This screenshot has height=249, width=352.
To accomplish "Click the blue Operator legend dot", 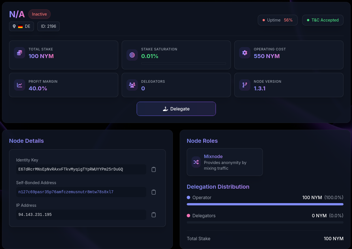I will coord(188,197).
